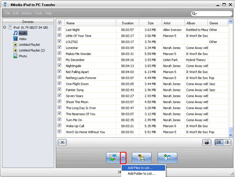Select the song Seven Years
Screen dimensions: 235x177
coord(74,96)
